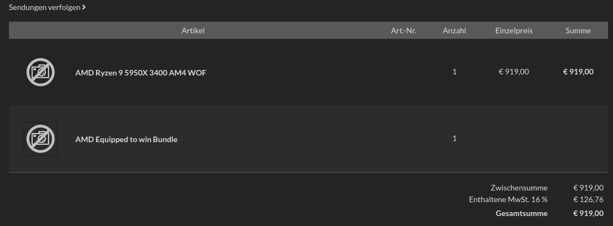Select the Art.-Nr. column header
Image resolution: width=613 pixels, height=226 pixels.
click(403, 31)
